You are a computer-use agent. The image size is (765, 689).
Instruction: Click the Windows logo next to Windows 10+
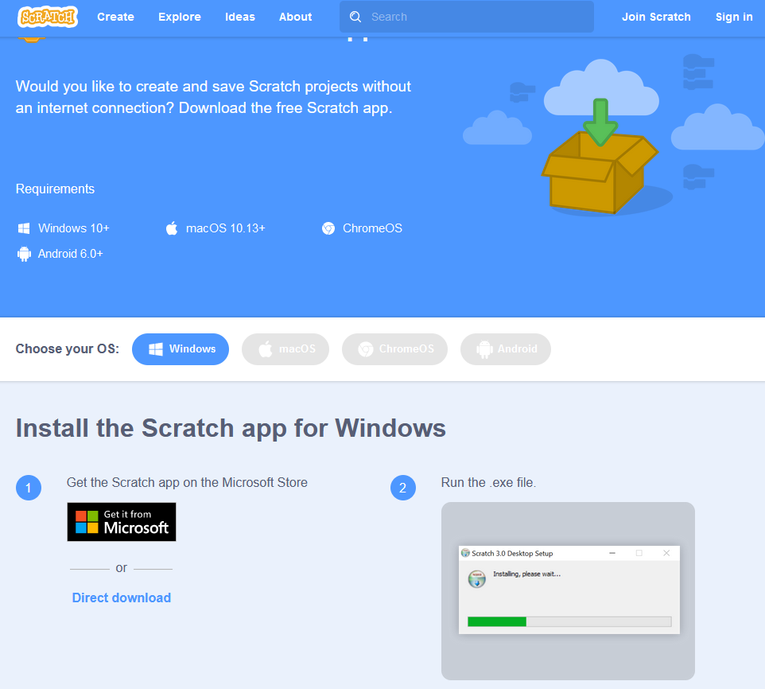[x=24, y=228]
